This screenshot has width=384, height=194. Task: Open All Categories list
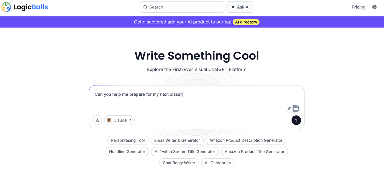pyautogui.click(x=218, y=163)
